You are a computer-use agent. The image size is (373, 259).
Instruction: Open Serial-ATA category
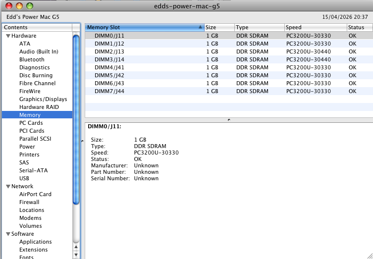click(x=33, y=170)
